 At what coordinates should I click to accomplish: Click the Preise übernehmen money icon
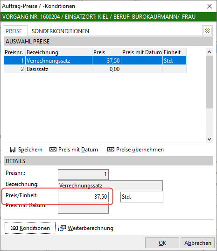point(111,150)
